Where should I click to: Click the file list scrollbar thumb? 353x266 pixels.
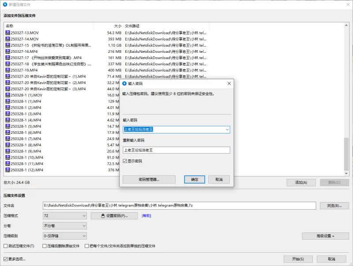click(x=346, y=154)
